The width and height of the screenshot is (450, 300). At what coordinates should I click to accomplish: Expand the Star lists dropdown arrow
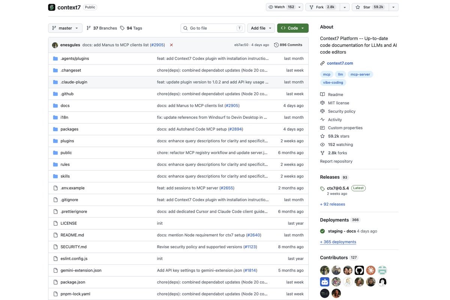(x=393, y=7)
